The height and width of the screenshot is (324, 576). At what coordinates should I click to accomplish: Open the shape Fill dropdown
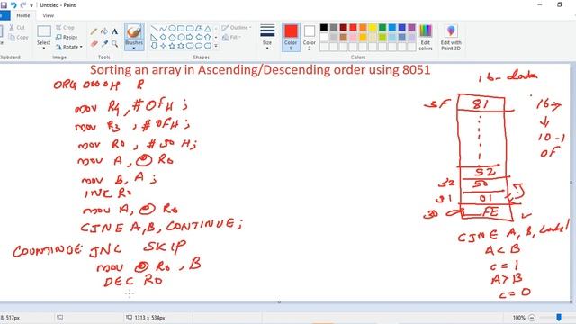coord(232,38)
